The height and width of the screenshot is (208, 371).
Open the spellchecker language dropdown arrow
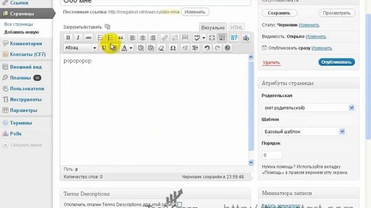click(203, 38)
